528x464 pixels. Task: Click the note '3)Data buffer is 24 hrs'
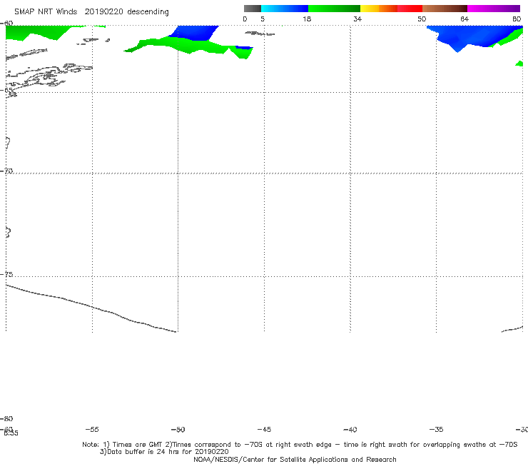(x=164, y=452)
